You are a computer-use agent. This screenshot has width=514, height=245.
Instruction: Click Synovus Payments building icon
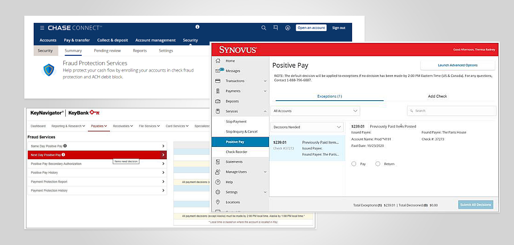point(218,91)
